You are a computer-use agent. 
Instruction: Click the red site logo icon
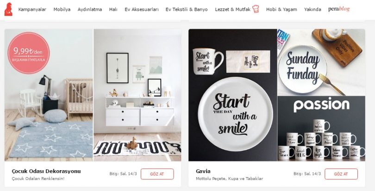8,9
